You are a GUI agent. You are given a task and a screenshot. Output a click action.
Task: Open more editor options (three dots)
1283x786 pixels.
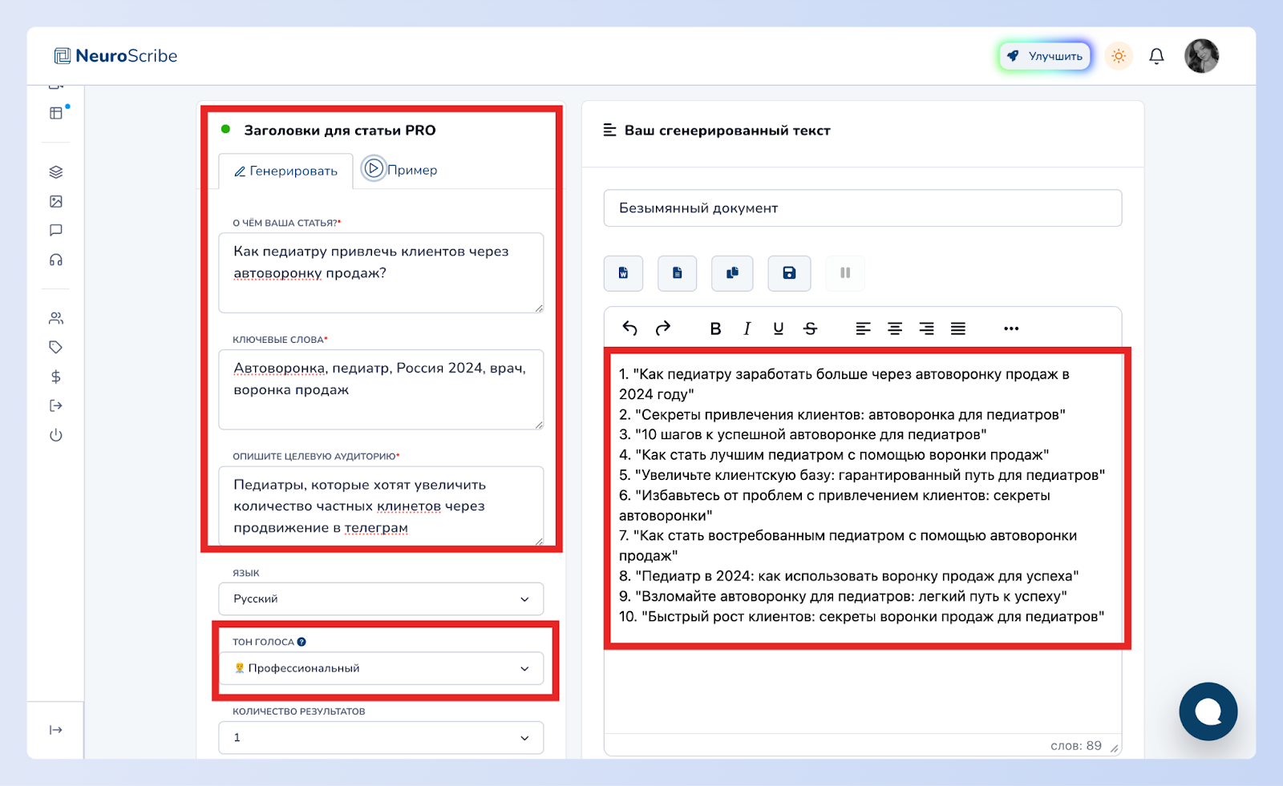point(1011,329)
